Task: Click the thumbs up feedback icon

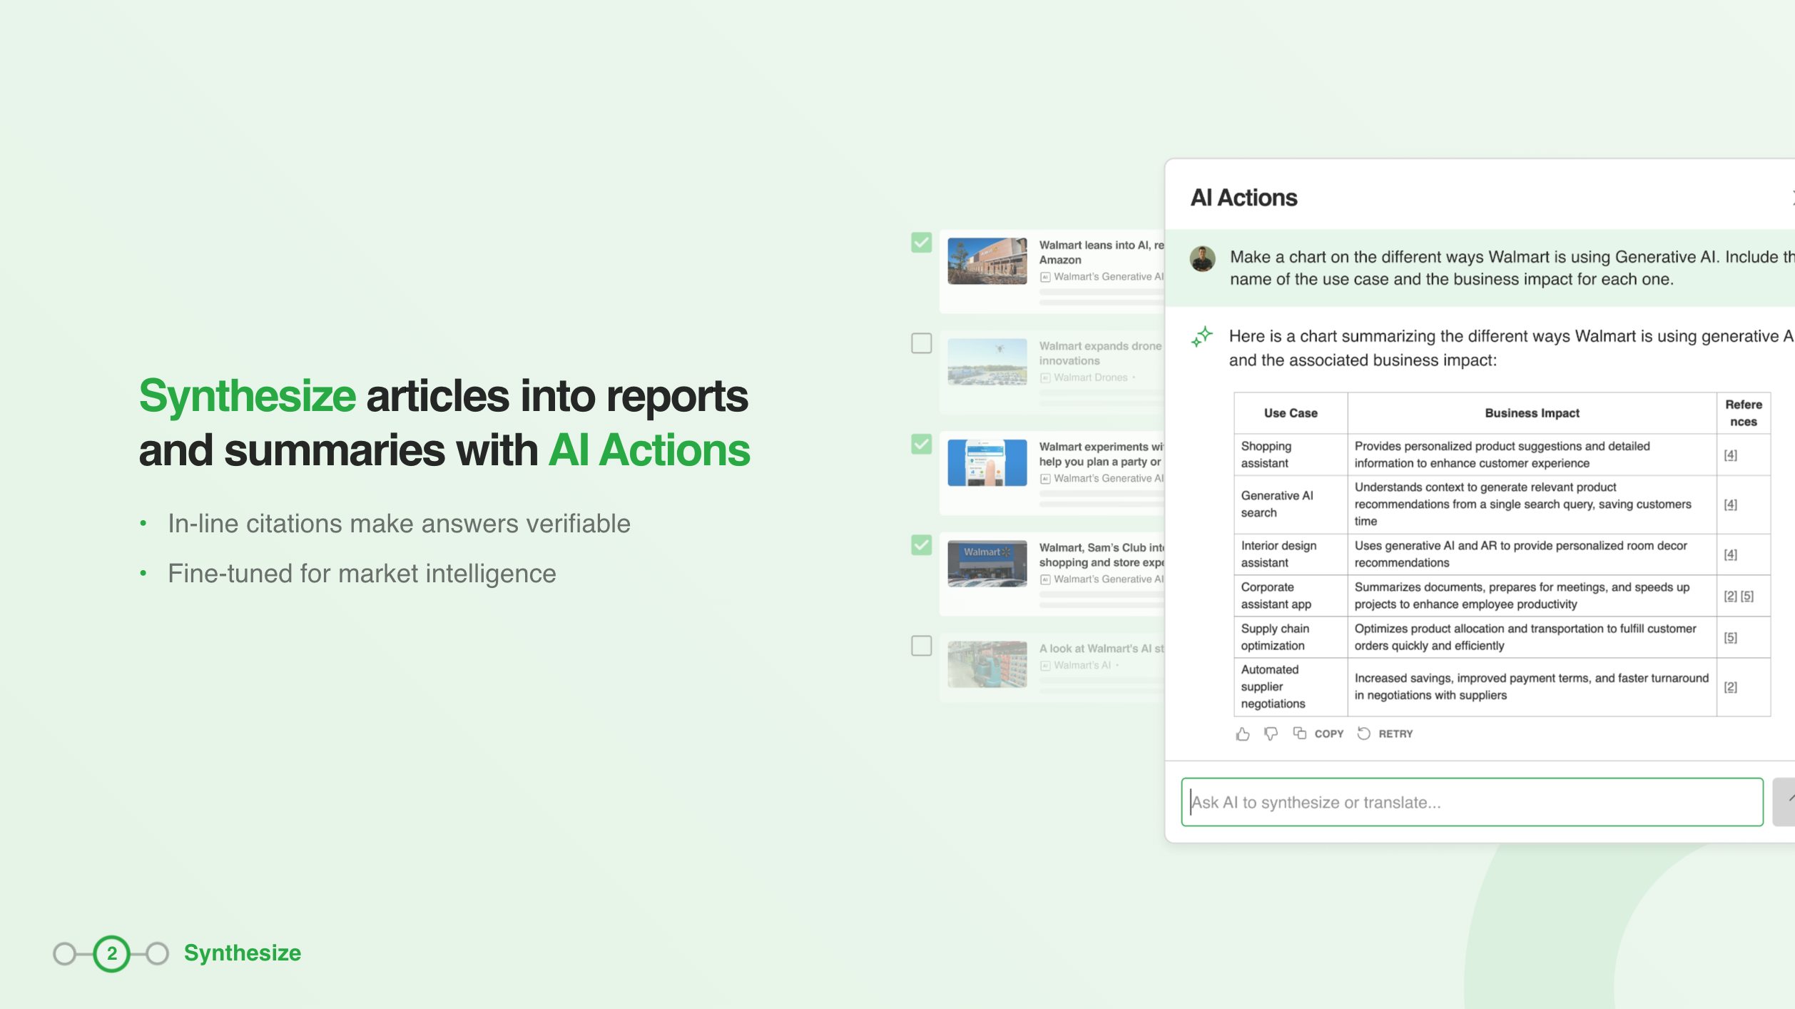Action: (1243, 734)
